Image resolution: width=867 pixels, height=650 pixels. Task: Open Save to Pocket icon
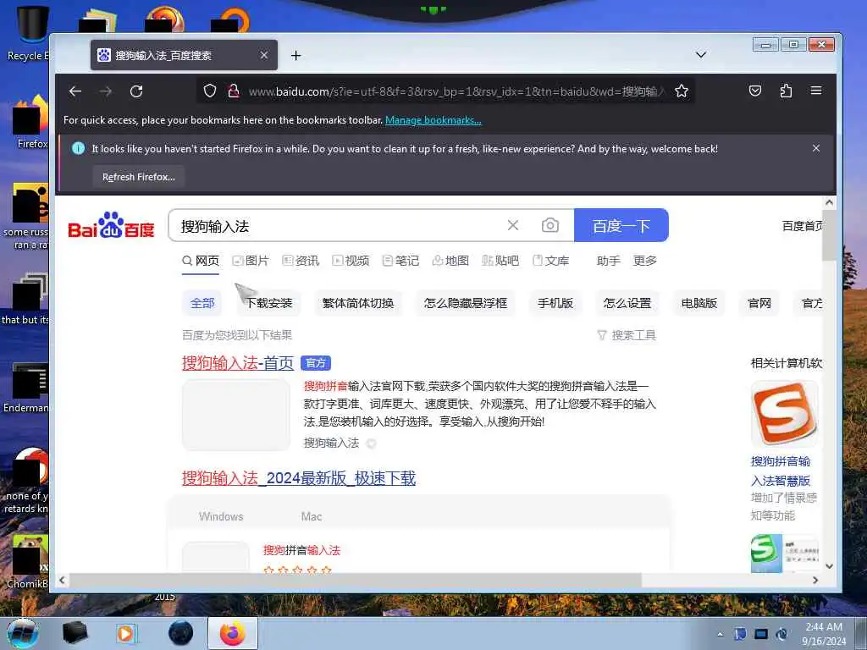[x=754, y=91]
